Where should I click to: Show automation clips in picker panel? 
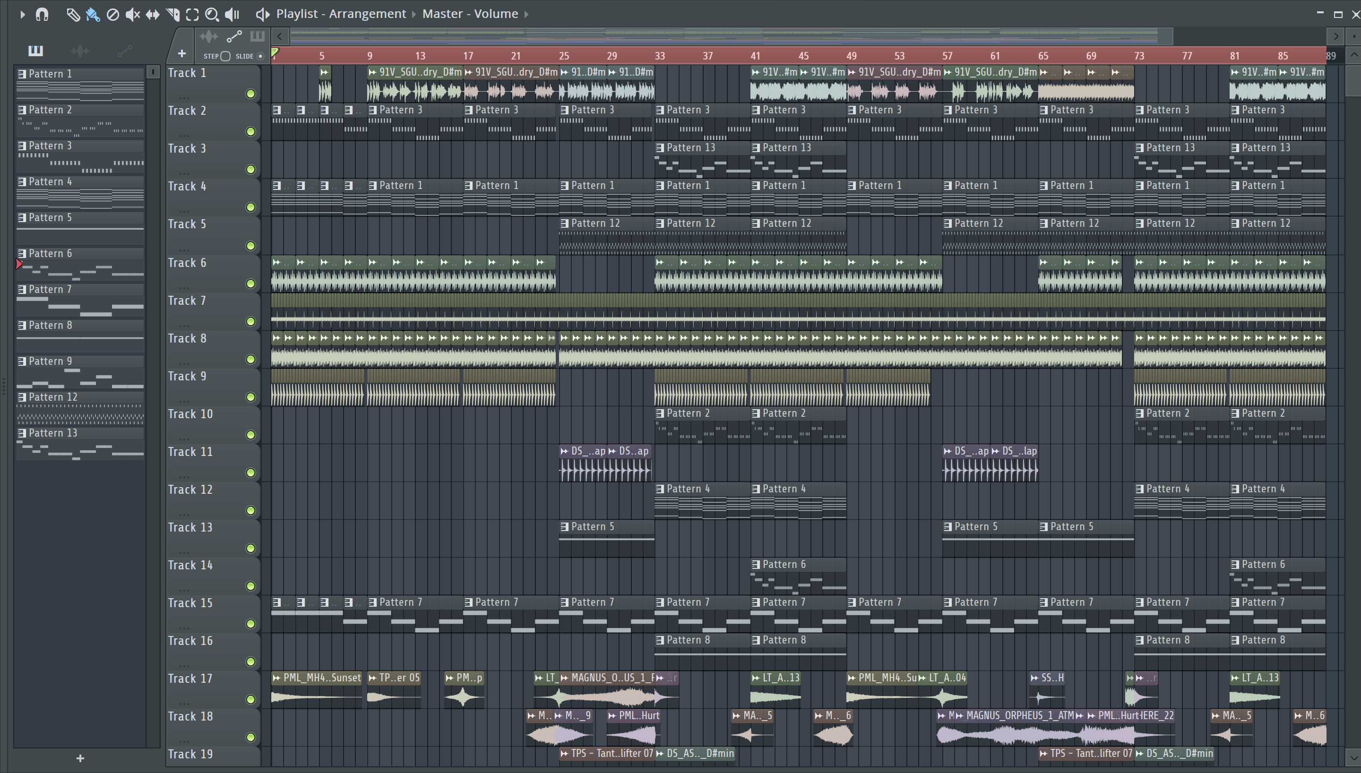coord(125,51)
